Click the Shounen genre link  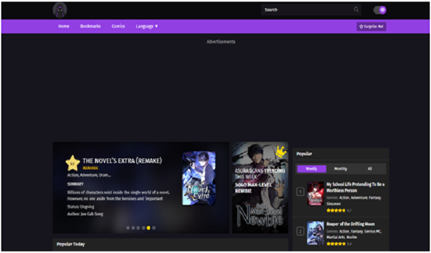coord(334,204)
